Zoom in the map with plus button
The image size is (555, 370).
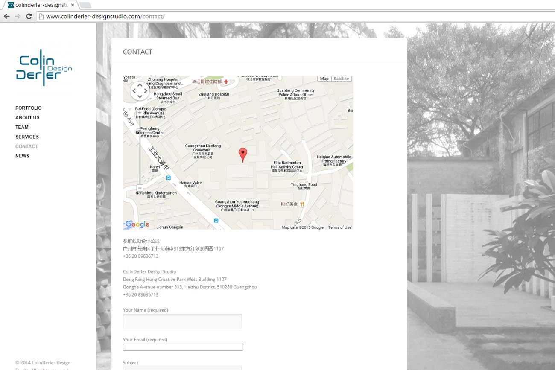coord(140,113)
